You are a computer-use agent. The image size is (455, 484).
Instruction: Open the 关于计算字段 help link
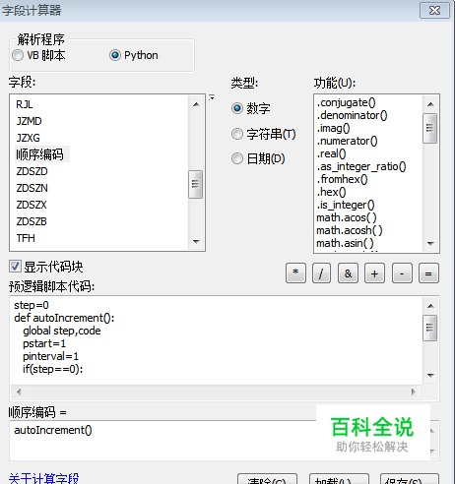[x=43, y=478]
